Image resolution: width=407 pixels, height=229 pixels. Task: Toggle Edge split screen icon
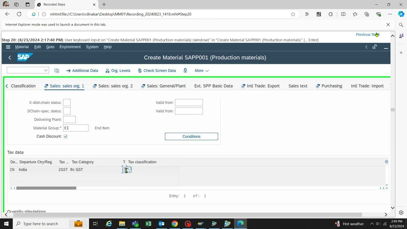point(343,14)
